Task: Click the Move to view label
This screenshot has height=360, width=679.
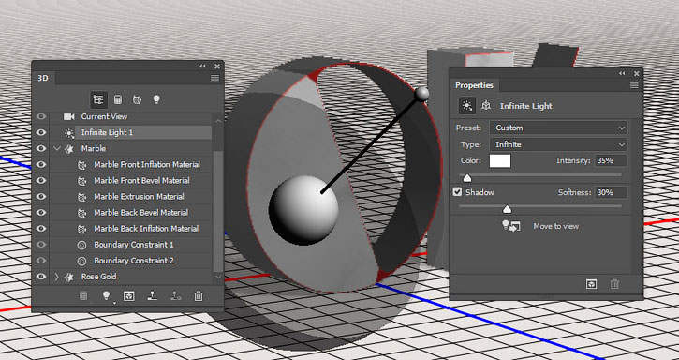Action: coord(556,226)
